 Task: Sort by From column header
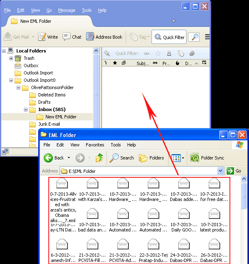point(166,63)
